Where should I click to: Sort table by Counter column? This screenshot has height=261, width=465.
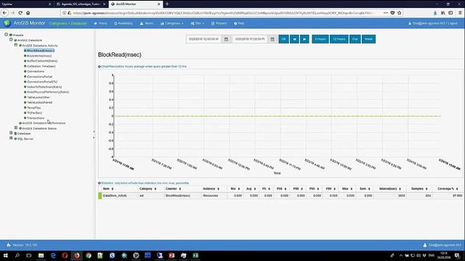click(x=173, y=188)
